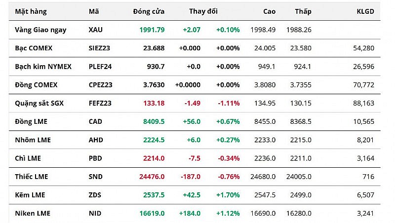The height and width of the screenshot is (223, 395).
Task: Click the 1991.79 gold closing price
Action: [x=152, y=30]
